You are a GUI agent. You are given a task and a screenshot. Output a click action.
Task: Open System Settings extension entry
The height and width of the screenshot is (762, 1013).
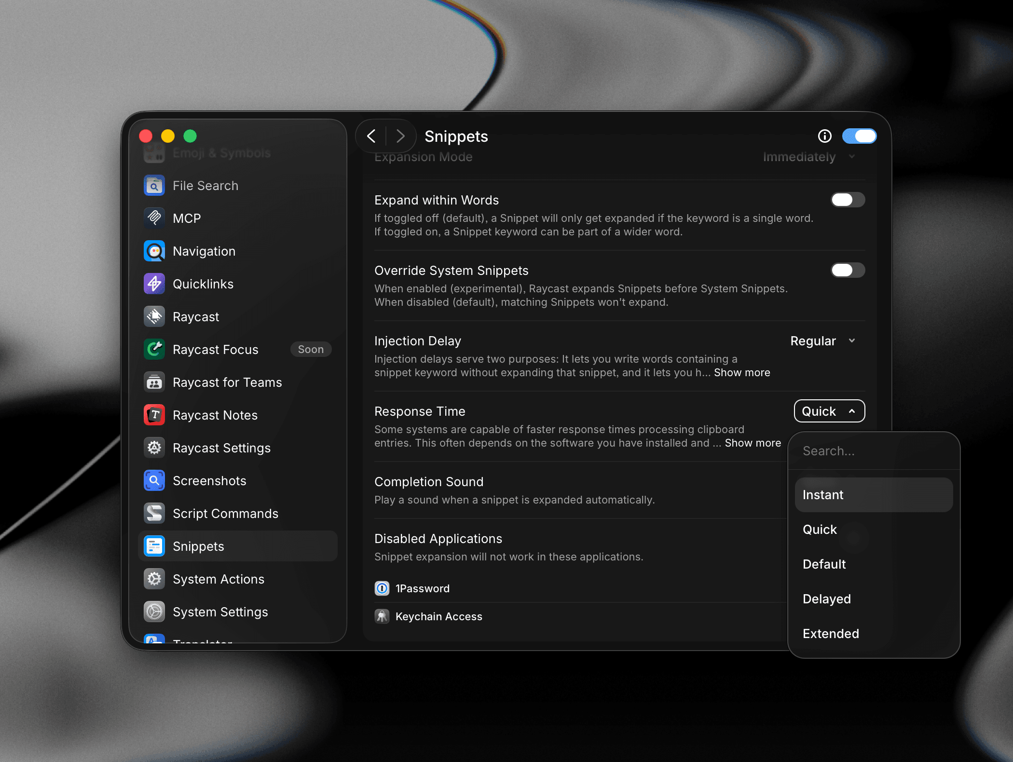tap(238, 612)
